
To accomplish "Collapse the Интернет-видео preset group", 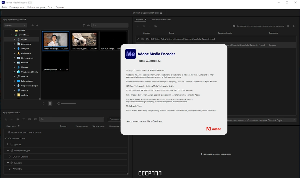I will click(x=8, y=151).
